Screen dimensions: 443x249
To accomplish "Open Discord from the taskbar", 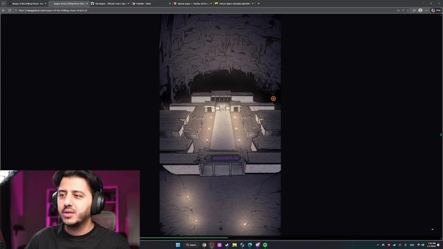I will point(257,245).
